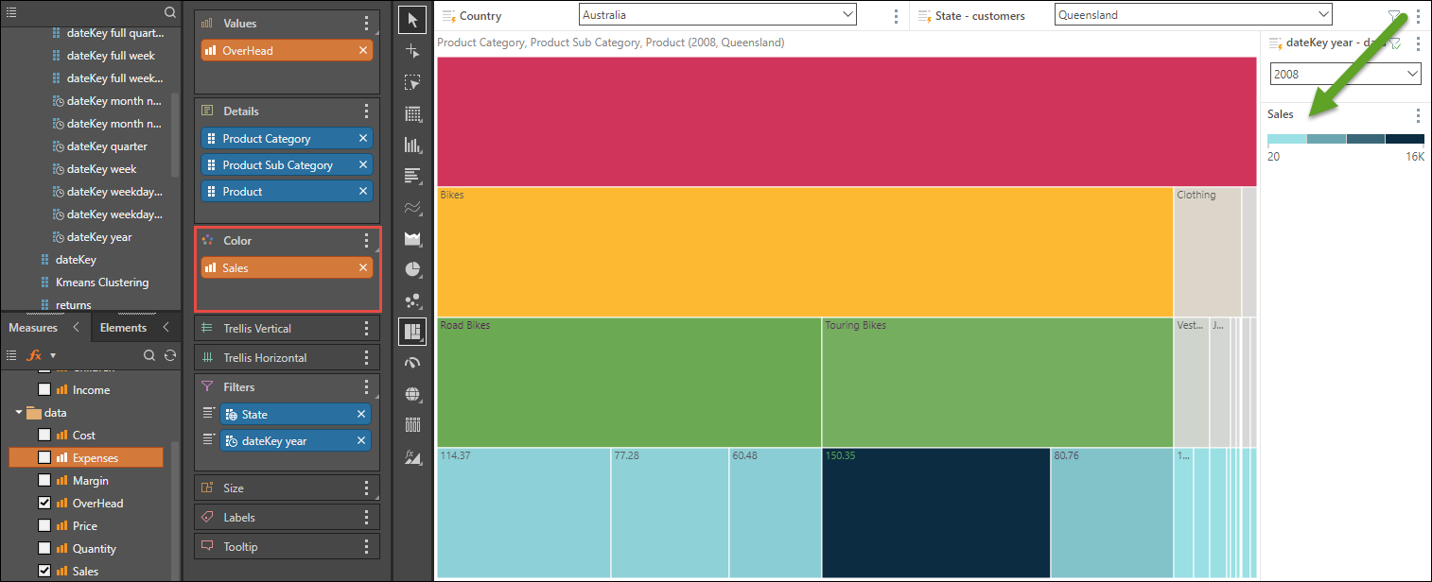Click the scatter bubble chart icon
Image resolution: width=1432 pixels, height=582 pixels.
(x=412, y=300)
